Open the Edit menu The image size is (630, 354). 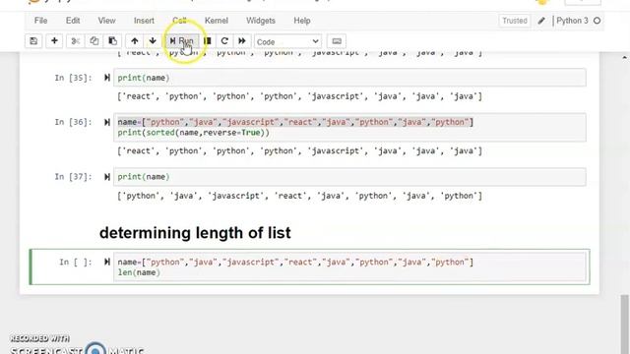coord(73,21)
